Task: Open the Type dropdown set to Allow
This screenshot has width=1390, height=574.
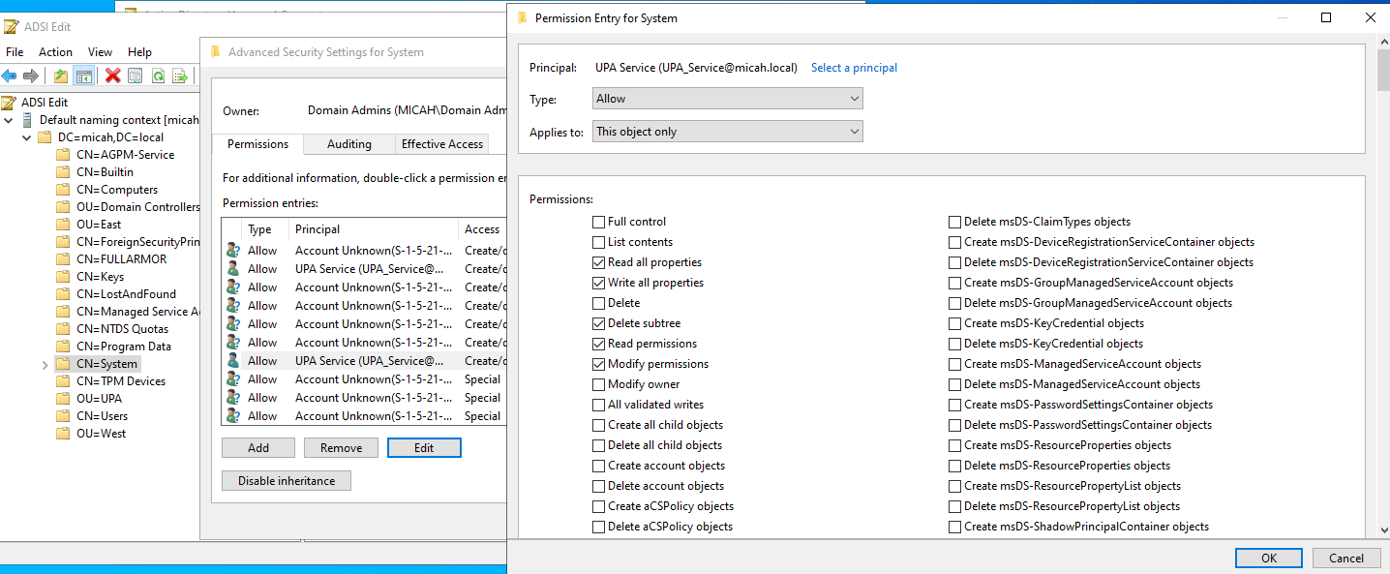Action: (x=727, y=99)
